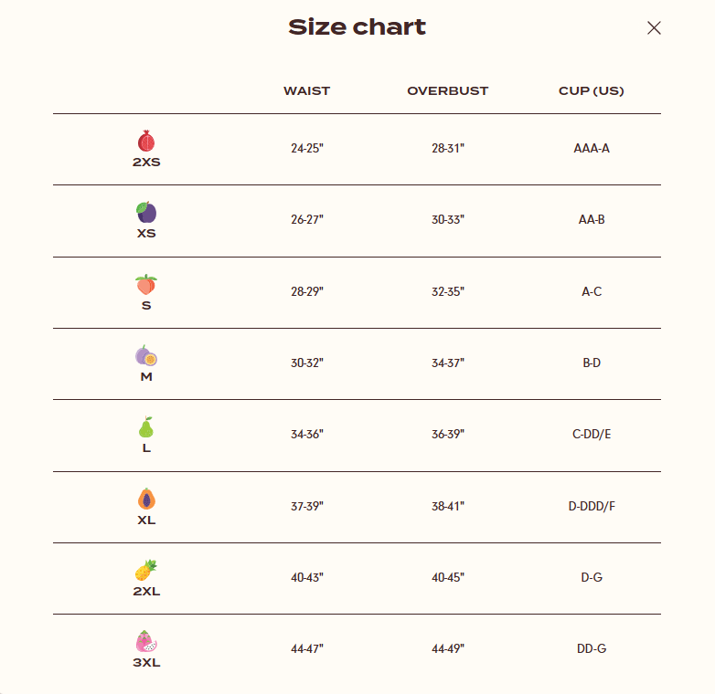The height and width of the screenshot is (694, 715).
Task: Select the WAIST column header
Action: tap(307, 90)
